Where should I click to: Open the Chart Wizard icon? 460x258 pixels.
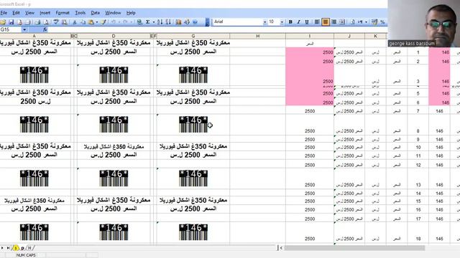(x=178, y=22)
